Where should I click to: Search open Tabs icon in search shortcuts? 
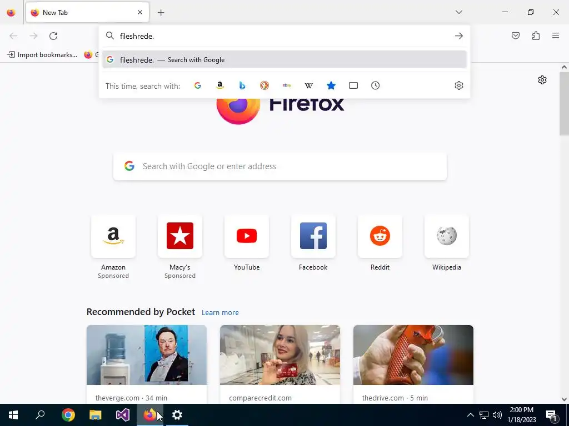pos(353,85)
